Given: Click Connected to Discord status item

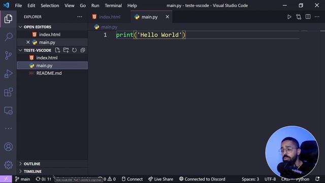Looking at the screenshot, I should point(202,179).
